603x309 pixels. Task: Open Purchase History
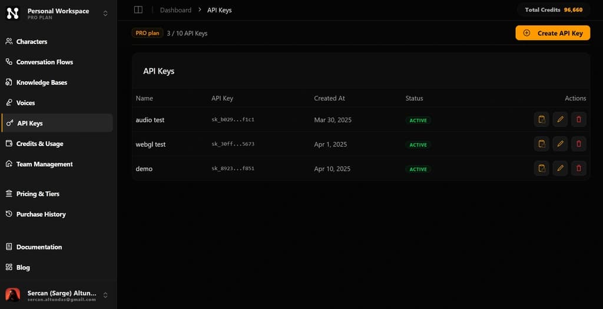pyautogui.click(x=57, y=214)
